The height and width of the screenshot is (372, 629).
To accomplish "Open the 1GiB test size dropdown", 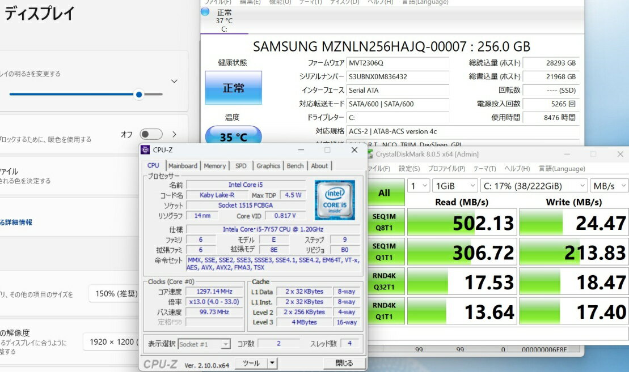I will pos(455,186).
